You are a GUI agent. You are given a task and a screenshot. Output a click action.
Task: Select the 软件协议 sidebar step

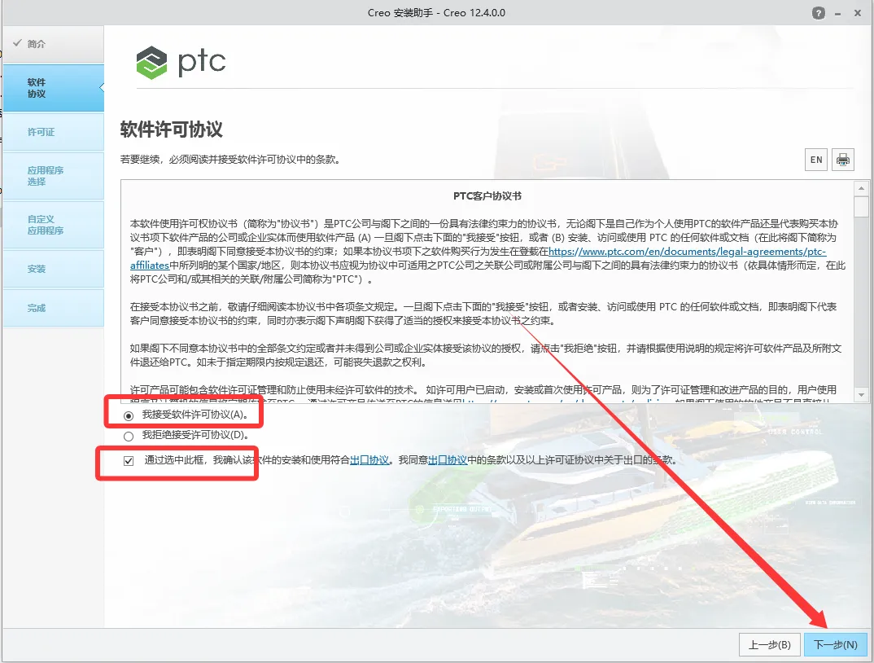pyautogui.click(x=54, y=88)
